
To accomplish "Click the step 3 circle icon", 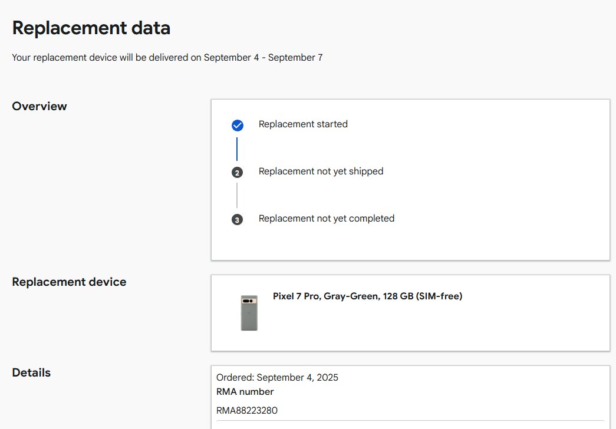I will coord(237,220).
